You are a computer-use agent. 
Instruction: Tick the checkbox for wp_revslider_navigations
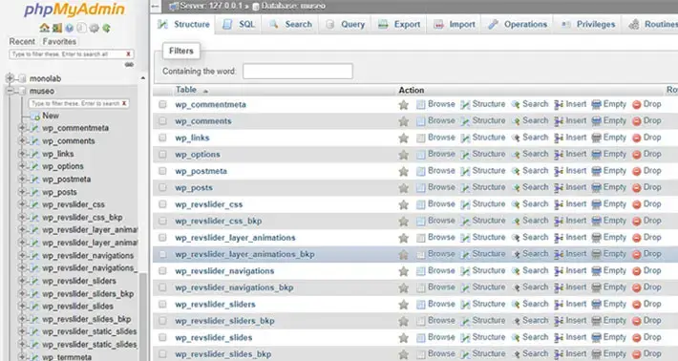pos(162,271)
